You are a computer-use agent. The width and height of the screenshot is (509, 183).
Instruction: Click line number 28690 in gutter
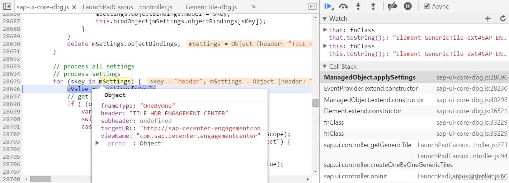pos(11,44)
